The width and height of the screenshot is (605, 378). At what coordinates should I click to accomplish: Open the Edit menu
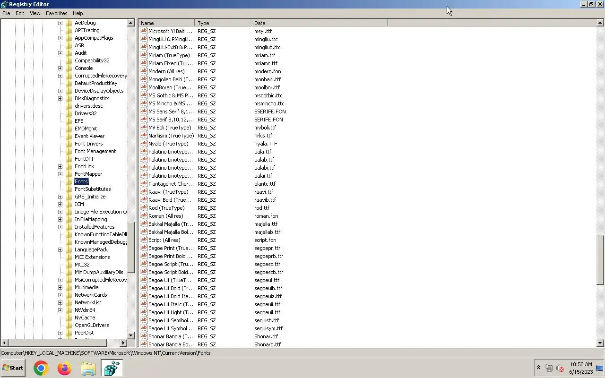[20, 13]
